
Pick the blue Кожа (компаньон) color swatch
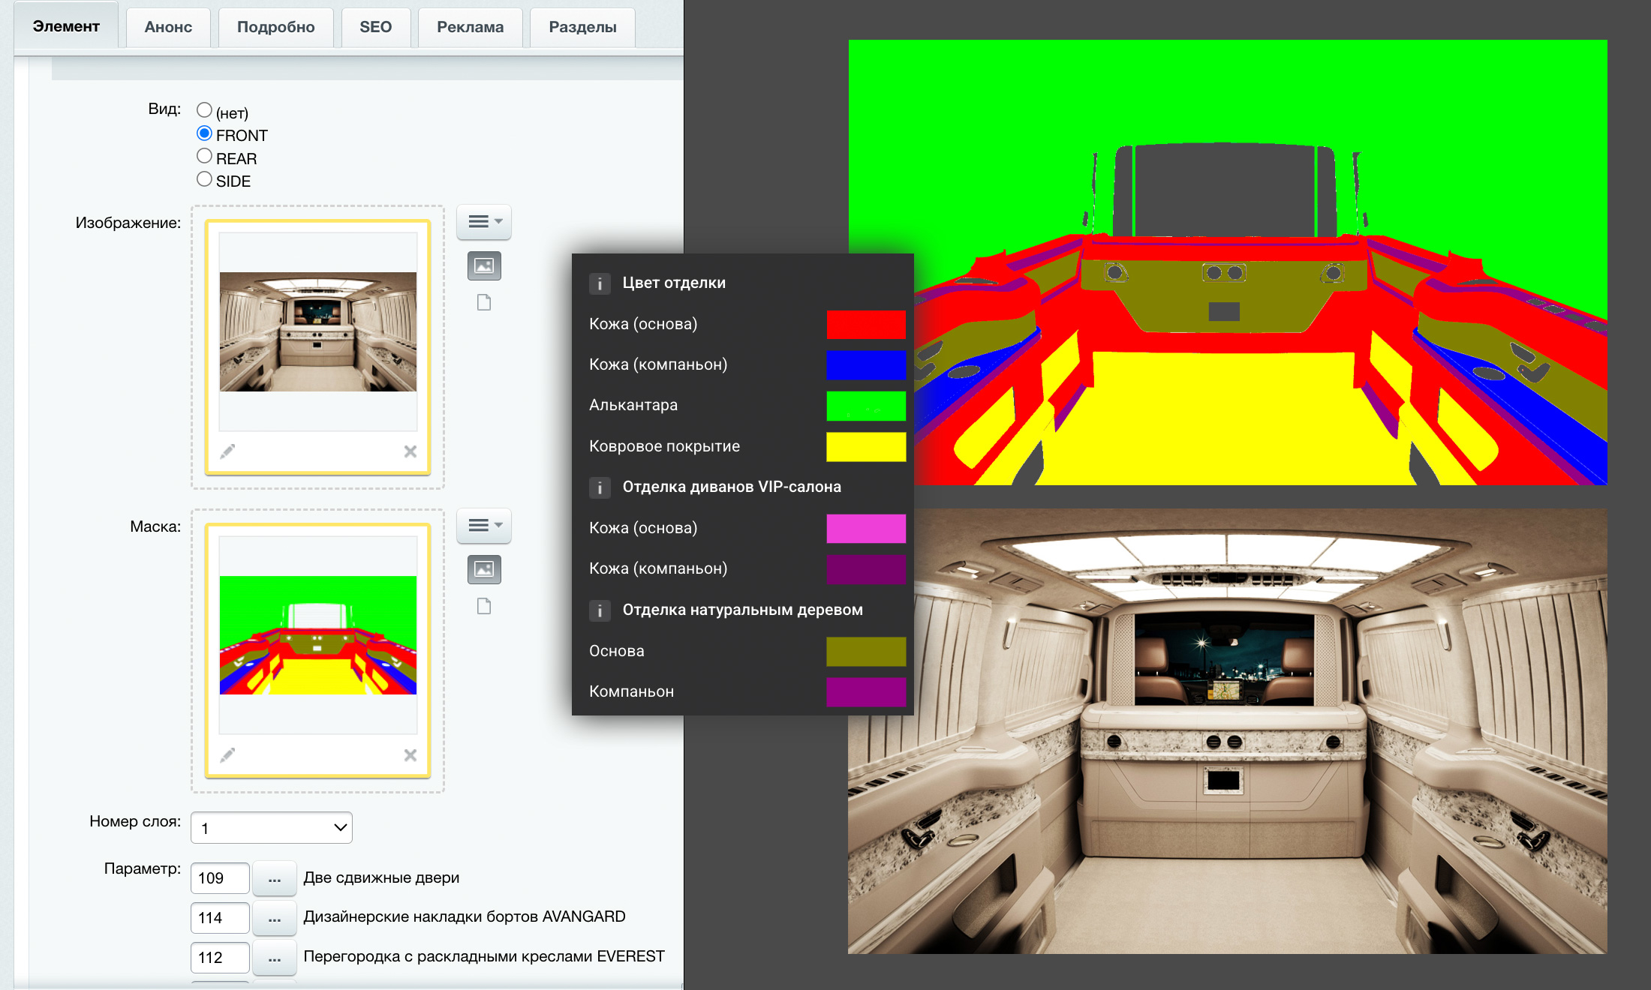[x=866, y=365]
